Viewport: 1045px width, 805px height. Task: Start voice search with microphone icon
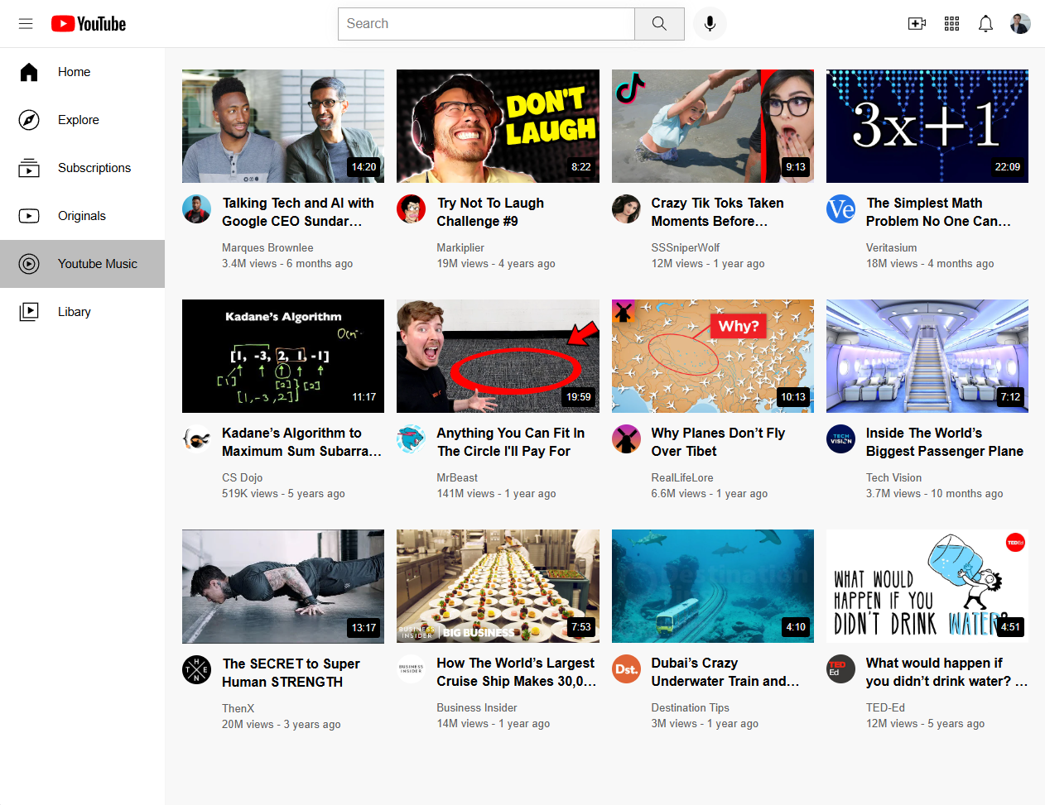(x=710, y=24)
